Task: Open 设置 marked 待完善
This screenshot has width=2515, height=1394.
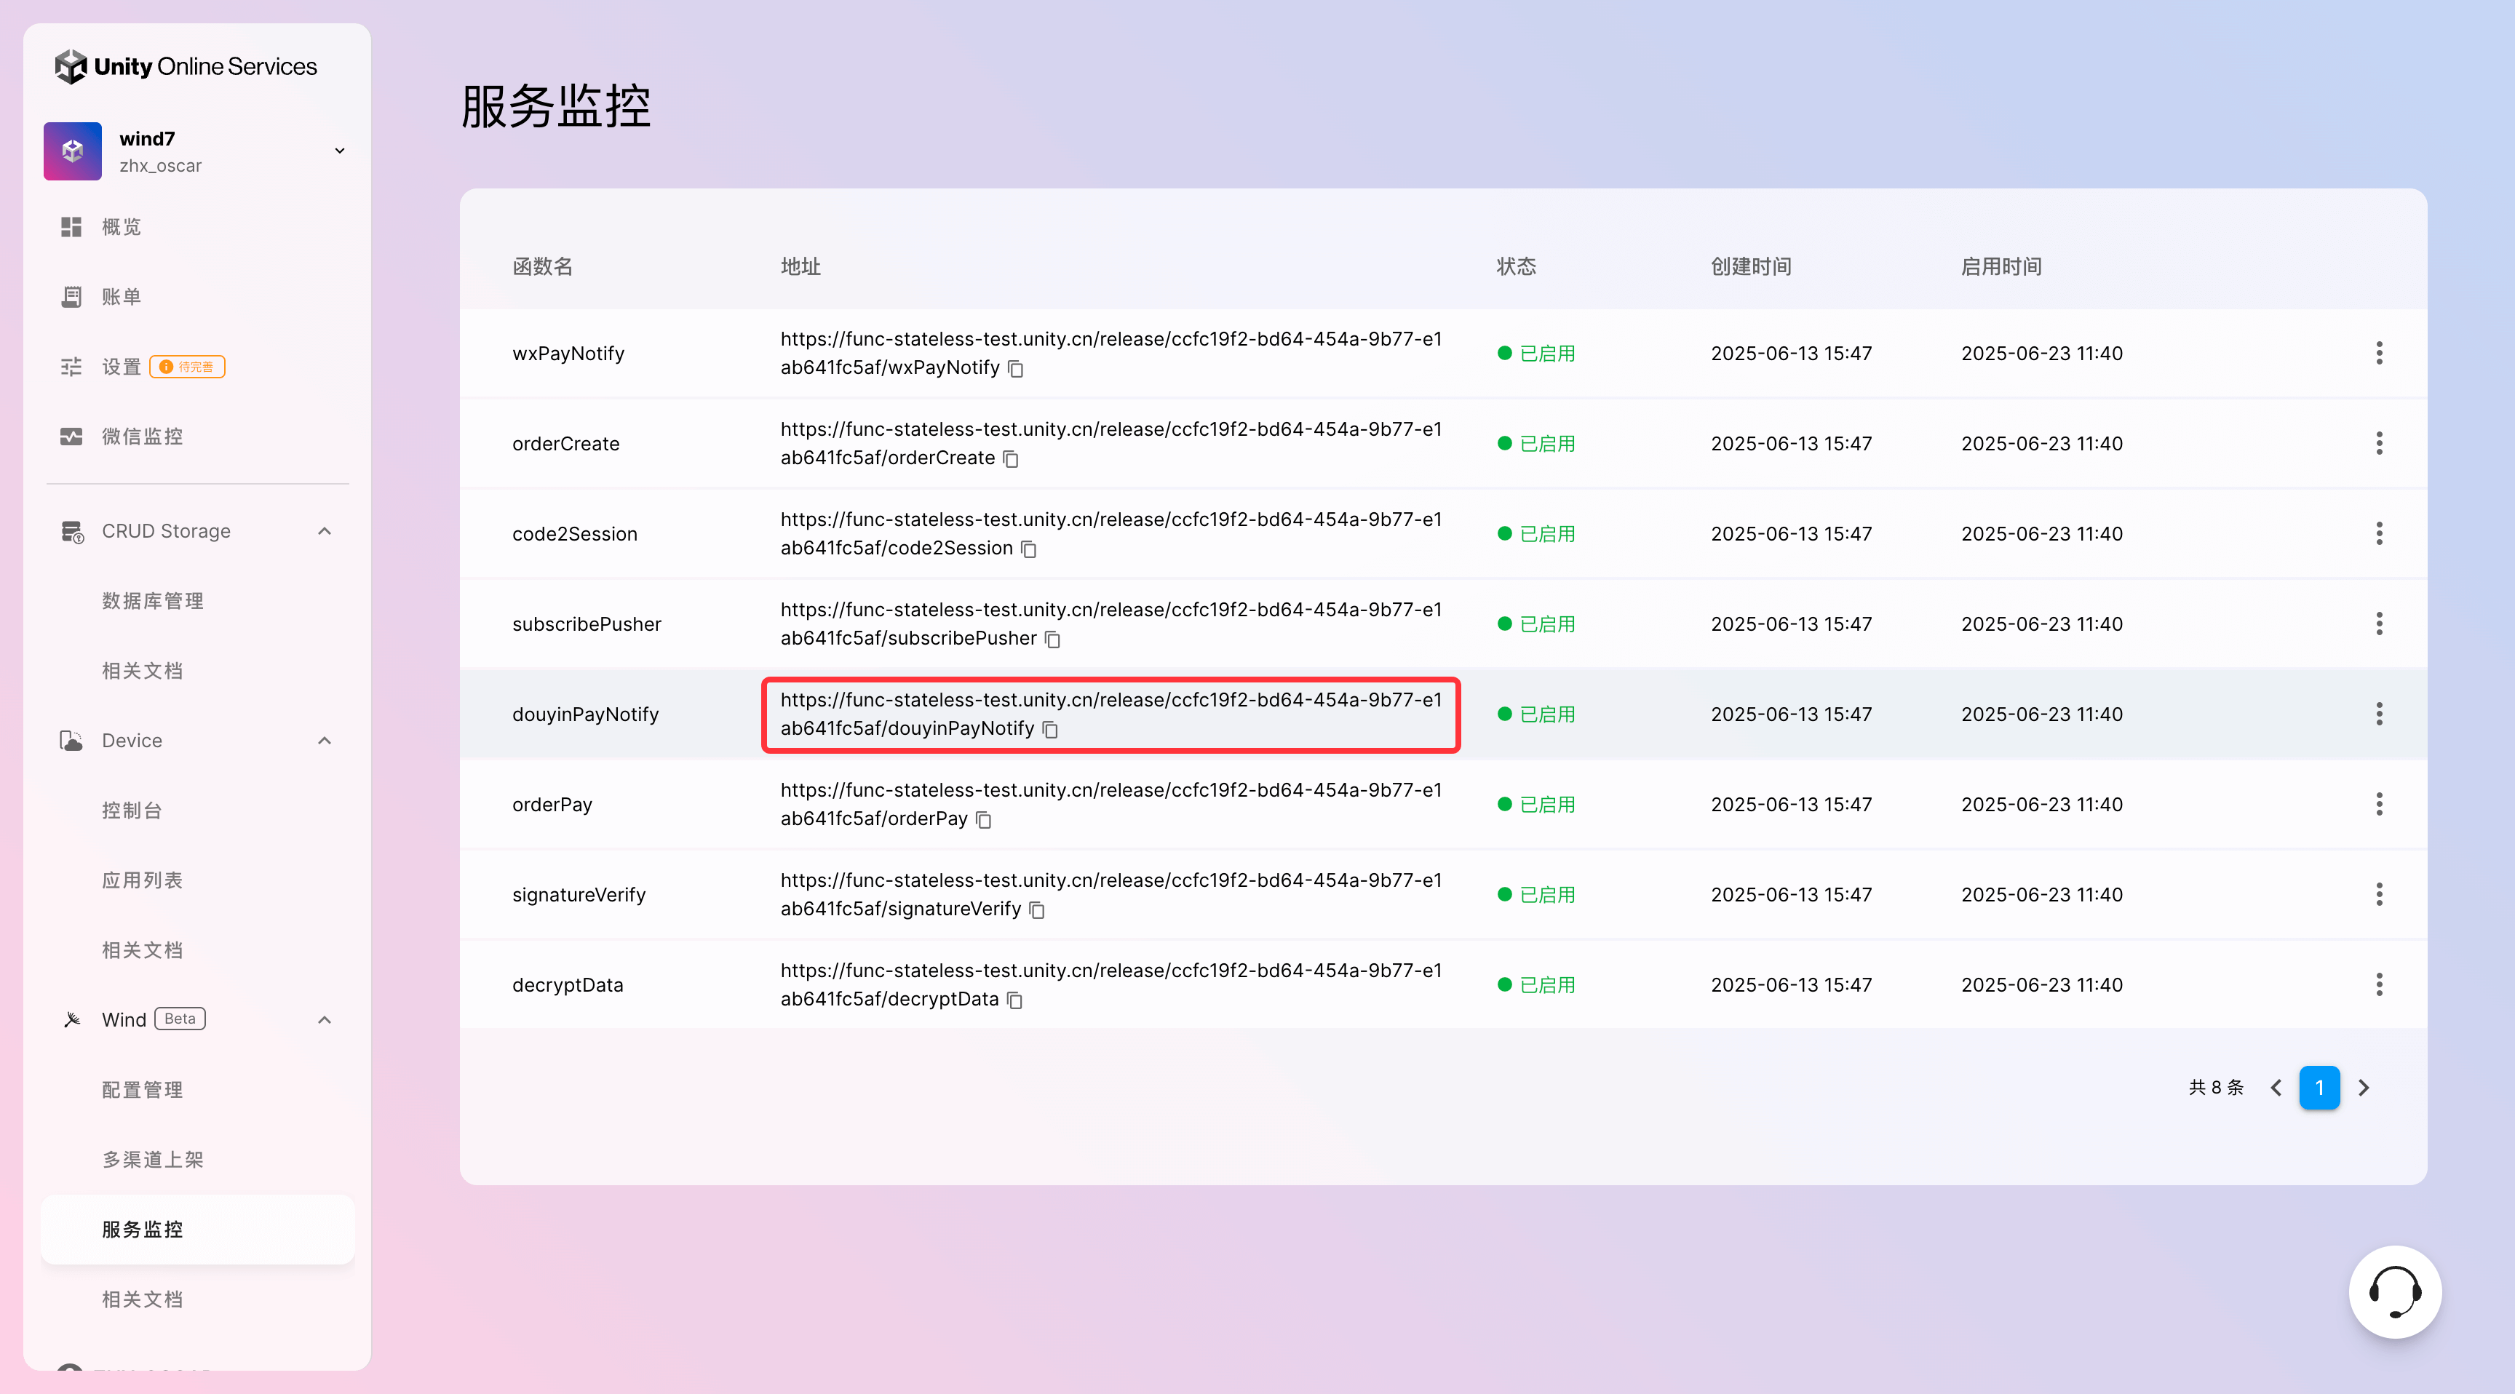Action: click(121, 367)
